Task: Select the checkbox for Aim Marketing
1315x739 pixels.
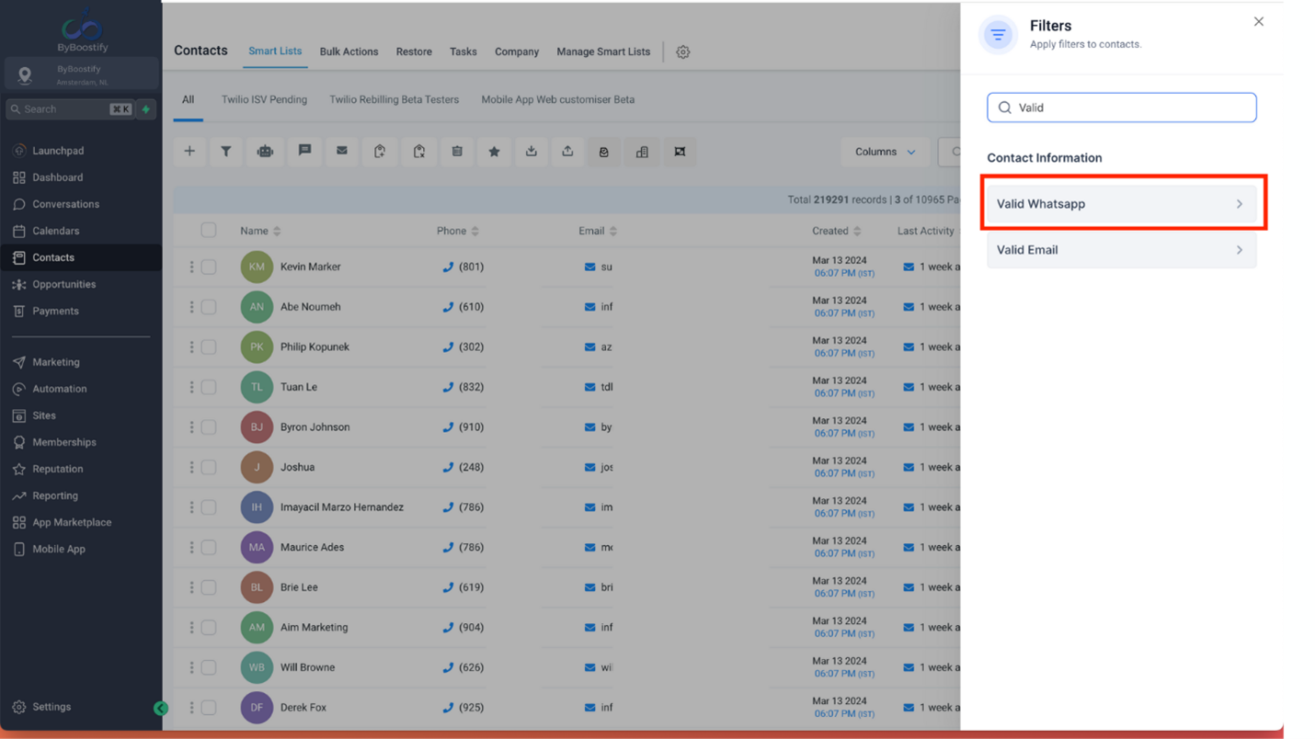Action: (x=209, y=628)
